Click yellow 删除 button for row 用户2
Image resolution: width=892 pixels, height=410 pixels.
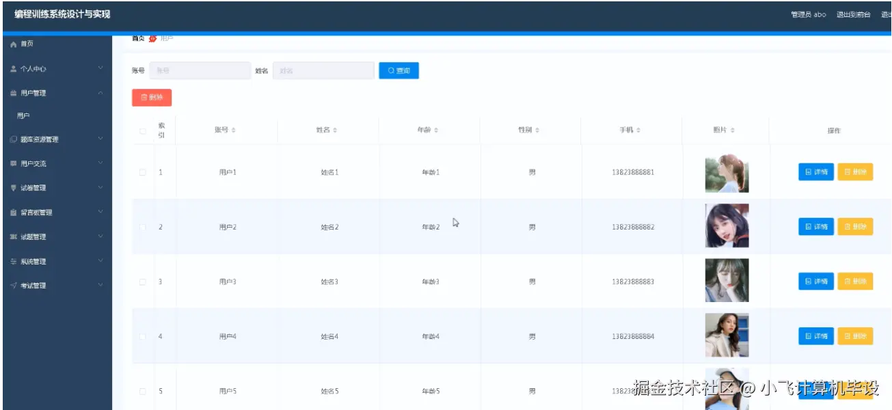click(855, 227)
